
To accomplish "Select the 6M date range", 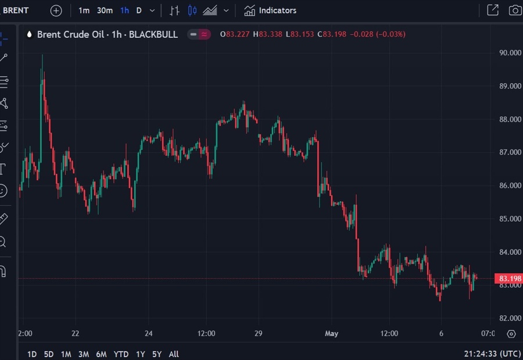I will pos(101,354).
